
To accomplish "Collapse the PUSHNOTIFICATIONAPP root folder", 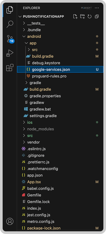I will [20, 16].
